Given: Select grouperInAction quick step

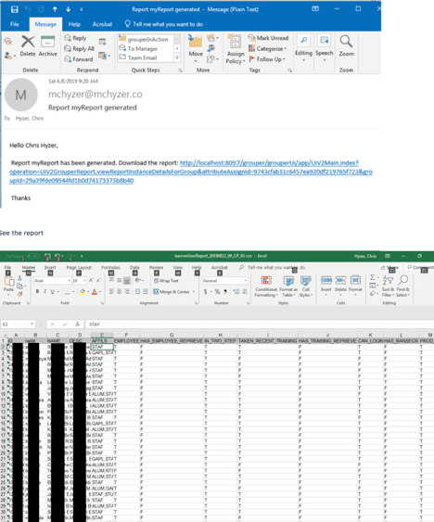Looking at the screenshot, I should pos(145,39).
